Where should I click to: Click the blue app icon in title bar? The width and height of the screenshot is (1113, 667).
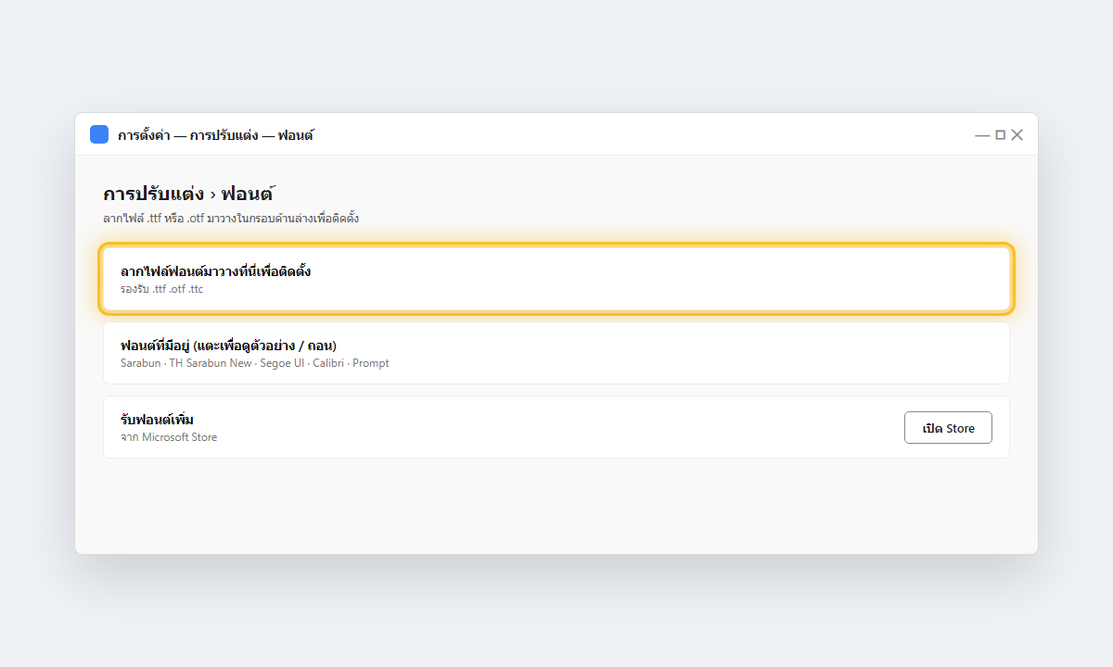[x=99, y=134]
